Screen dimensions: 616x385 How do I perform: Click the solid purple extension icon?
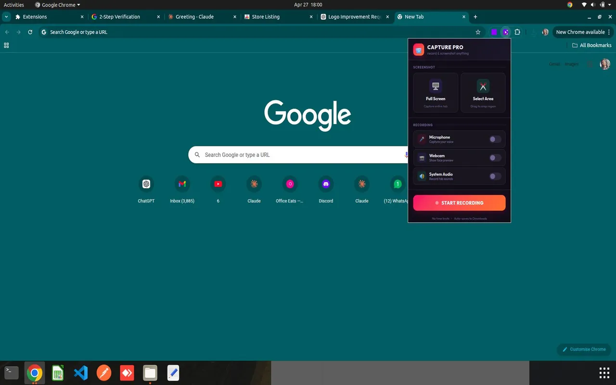click(494, 32)
